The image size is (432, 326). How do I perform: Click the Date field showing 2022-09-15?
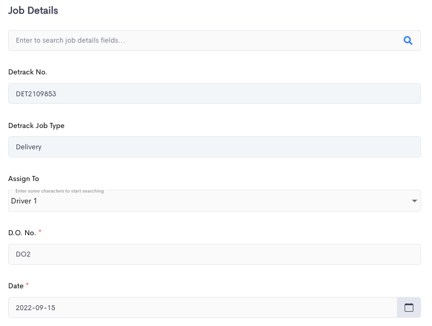point(203,307)
